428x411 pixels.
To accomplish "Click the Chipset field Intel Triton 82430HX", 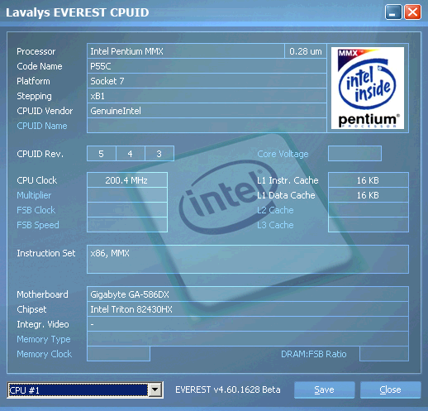I will (x=248, y=309).
